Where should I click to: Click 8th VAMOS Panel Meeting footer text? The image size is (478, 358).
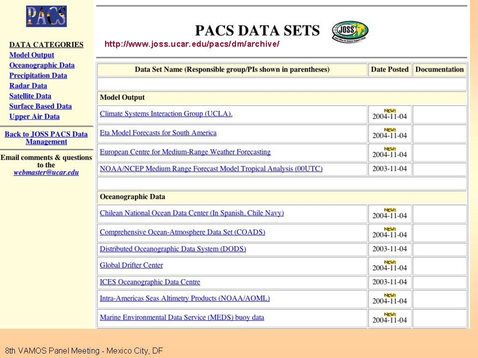coord(84,351)
